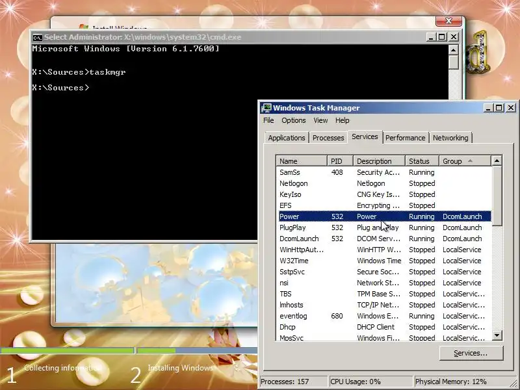Click the services list scroll up arrow

(497, 161)
